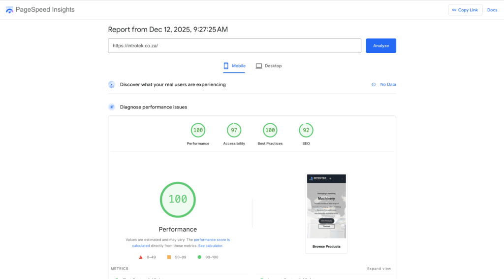Click the mobile phone icon

[x=226, y=66]
